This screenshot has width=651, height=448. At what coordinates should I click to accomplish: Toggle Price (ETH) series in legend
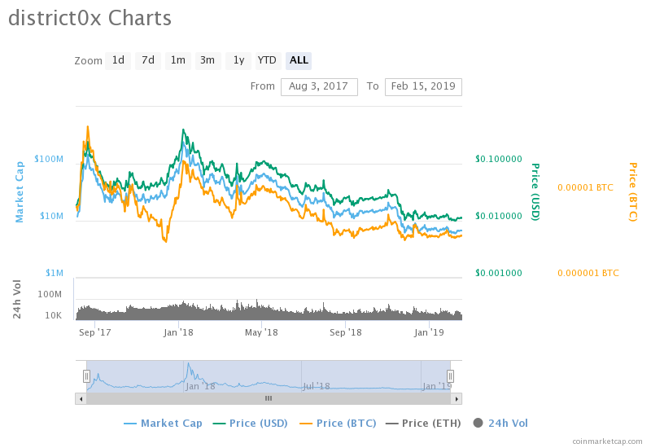tap(423, 424)
